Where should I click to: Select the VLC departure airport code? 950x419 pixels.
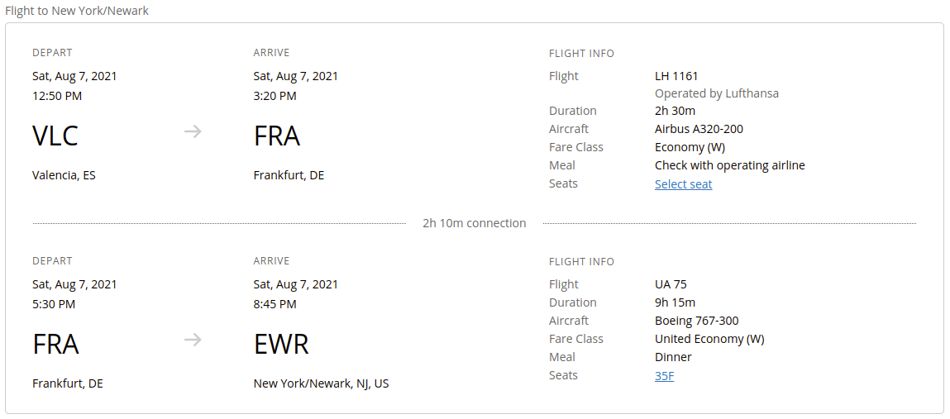coord(55,136)
